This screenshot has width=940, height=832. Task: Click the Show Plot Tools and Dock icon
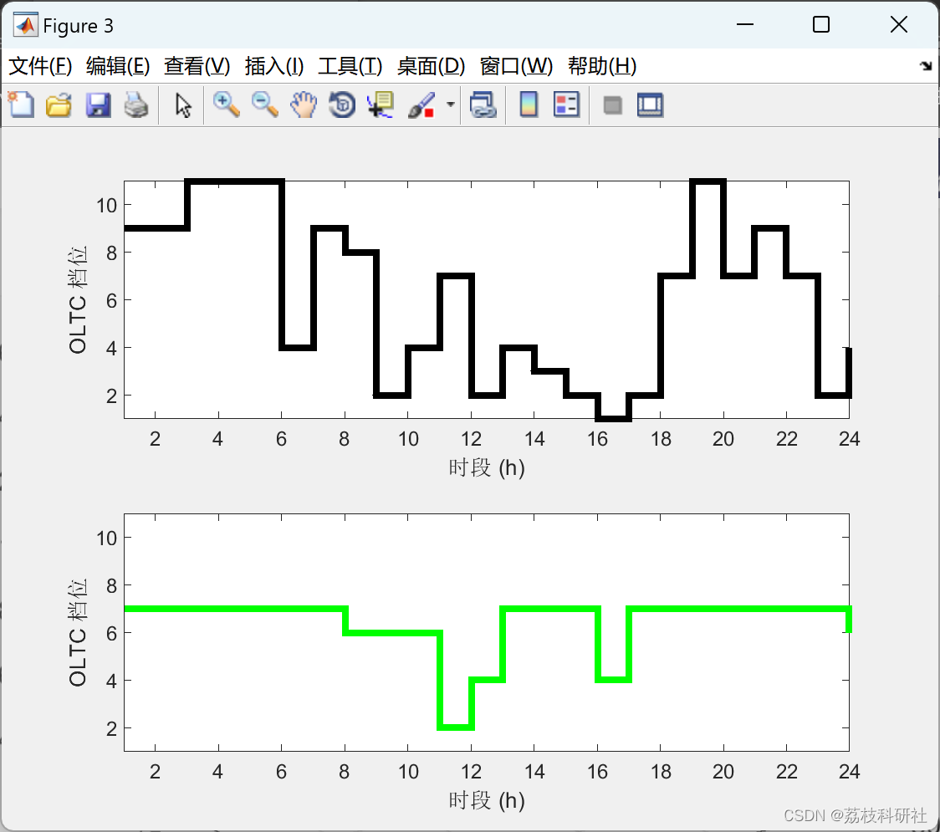[651, 105]
